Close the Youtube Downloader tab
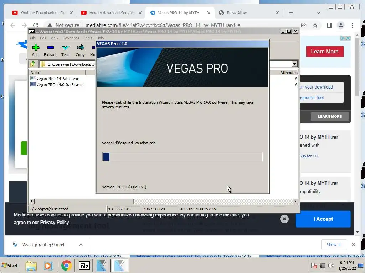 (71, 13)
